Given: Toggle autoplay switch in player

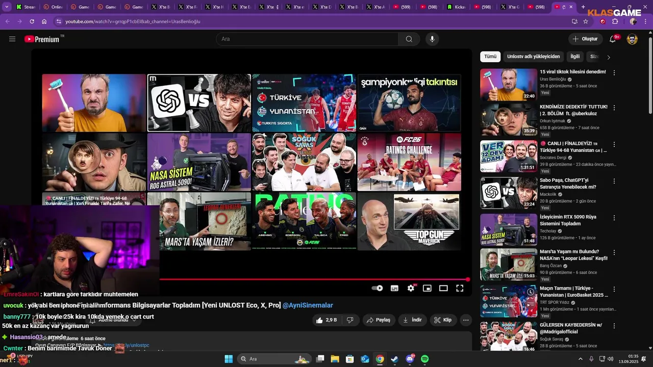Looking at the screenshot, I should pyautogui.click(x=377, y=288).
